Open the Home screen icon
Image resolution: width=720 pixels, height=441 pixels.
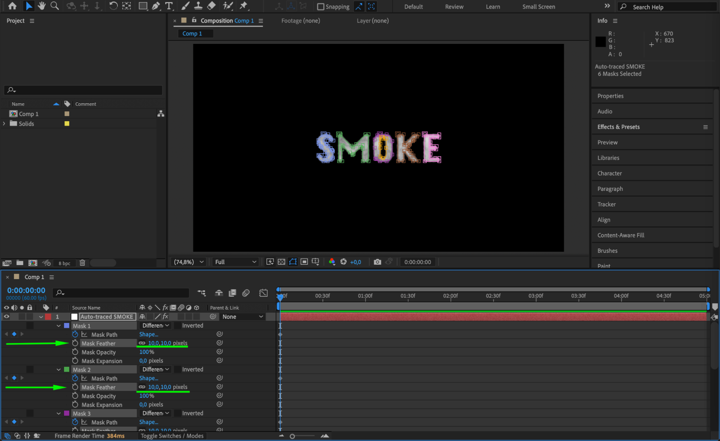coord(12,6)
